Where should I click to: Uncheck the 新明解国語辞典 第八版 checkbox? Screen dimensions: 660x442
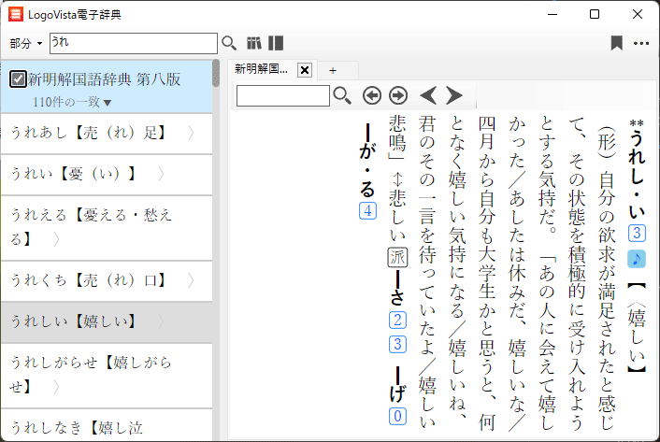18,79
